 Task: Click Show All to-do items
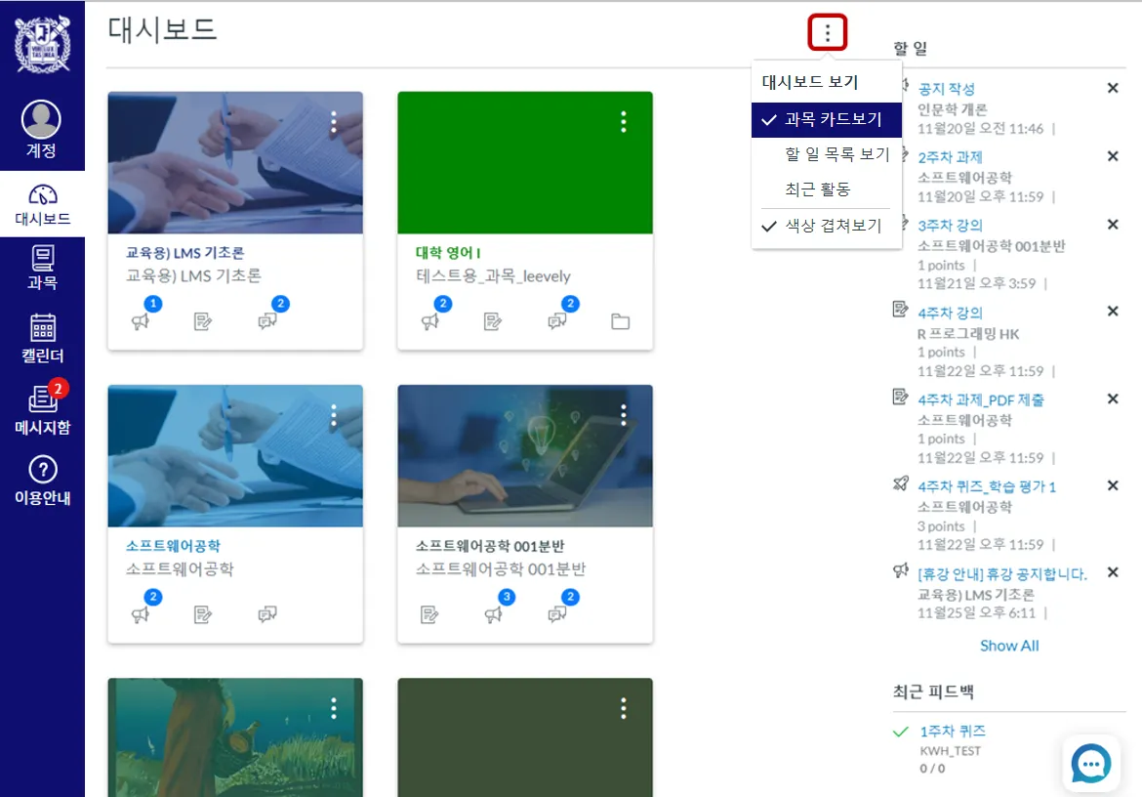click(x=1009, y=646)
